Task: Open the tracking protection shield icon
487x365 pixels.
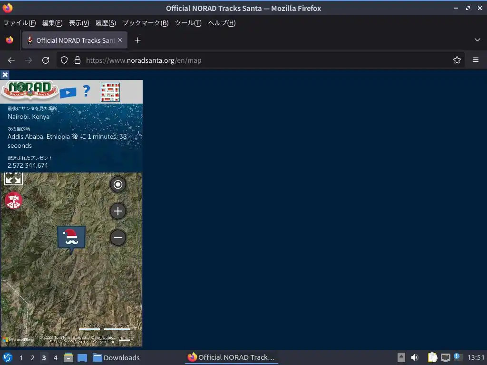Action: tap(64, 60)
